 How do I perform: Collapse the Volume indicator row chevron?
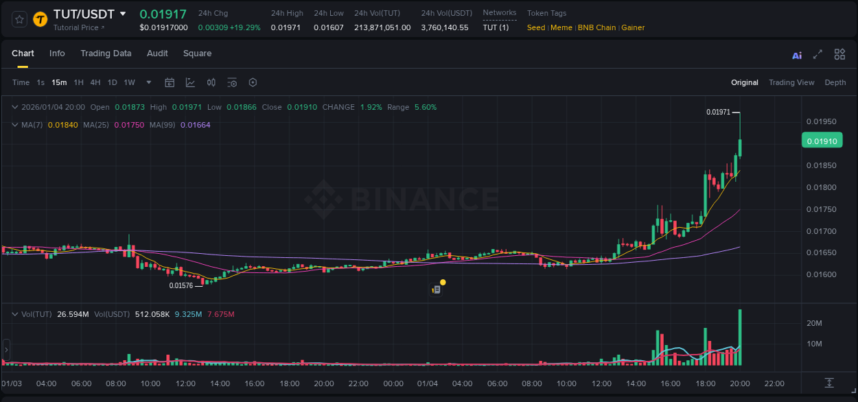point(14,314)
